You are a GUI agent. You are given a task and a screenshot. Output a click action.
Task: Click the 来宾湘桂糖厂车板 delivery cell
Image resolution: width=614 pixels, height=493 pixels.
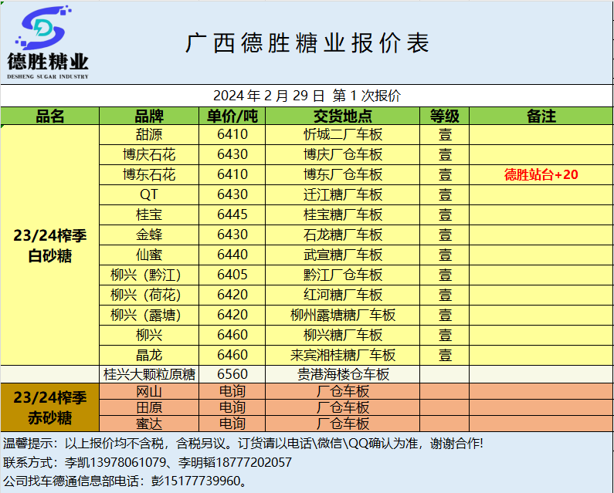click(342, 355)
